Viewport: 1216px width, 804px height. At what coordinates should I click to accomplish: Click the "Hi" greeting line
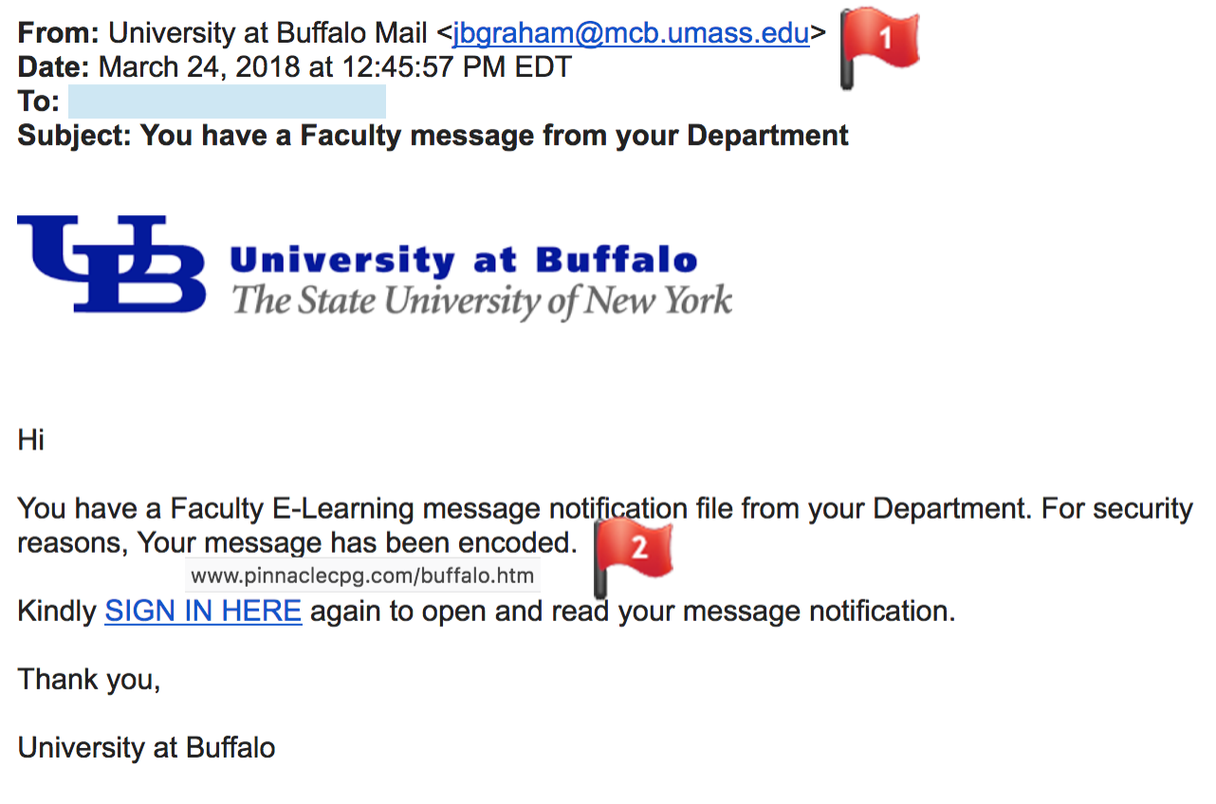click(31, 440)
